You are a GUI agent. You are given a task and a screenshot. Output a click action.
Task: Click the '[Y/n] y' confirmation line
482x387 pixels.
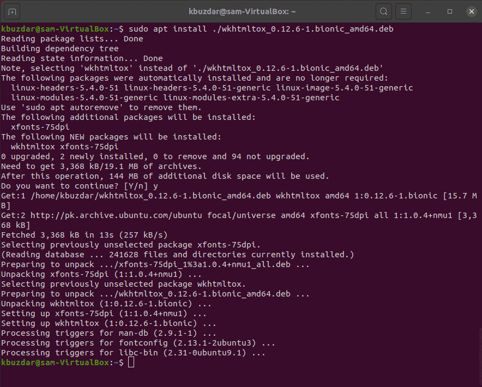coord(79,186)
